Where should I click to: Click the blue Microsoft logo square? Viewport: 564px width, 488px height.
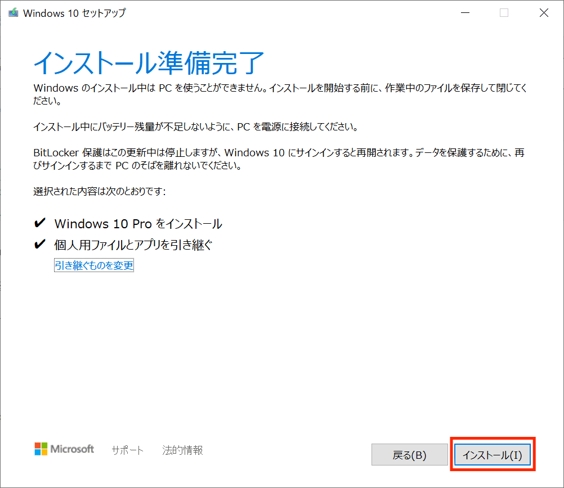[x=38, y=451]
